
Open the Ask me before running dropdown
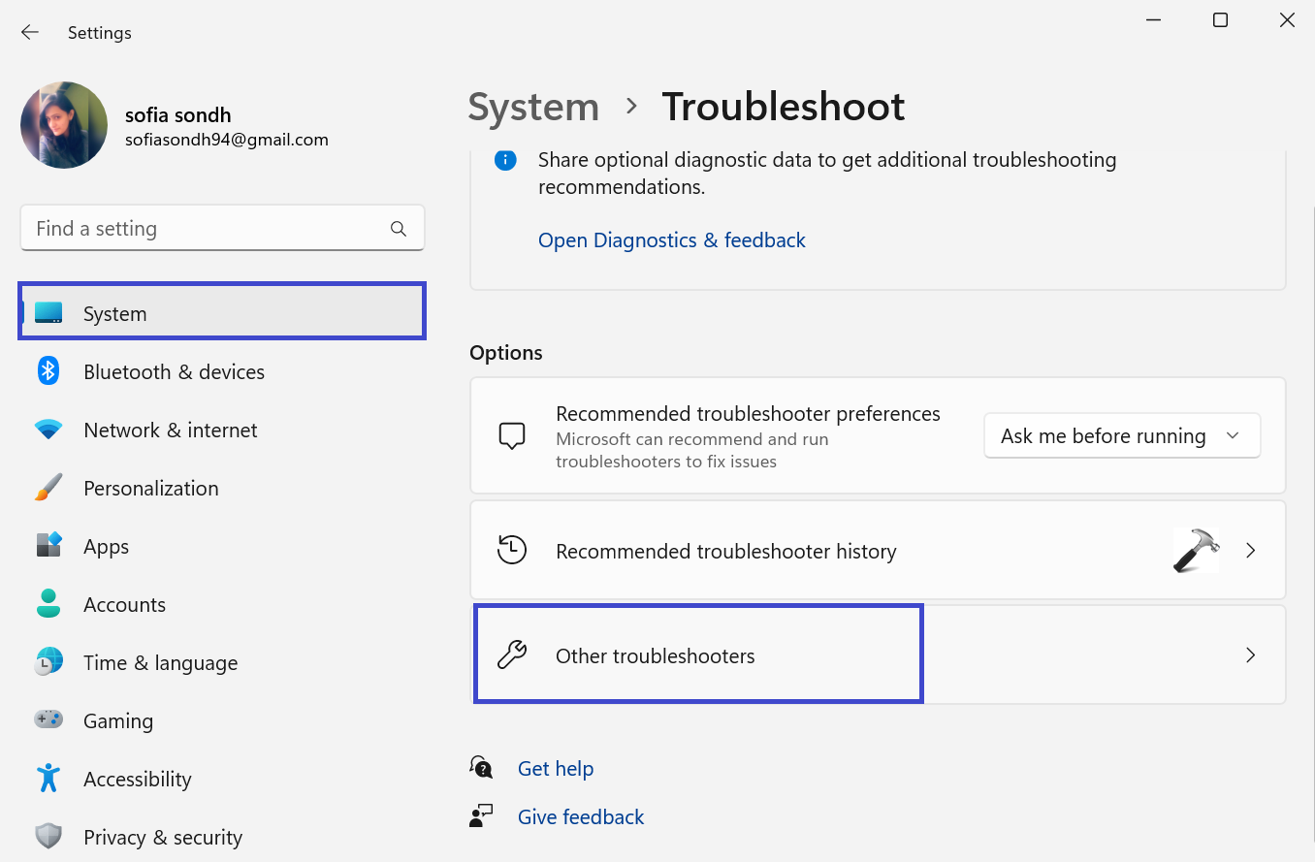pyautogui.click(x=1122, y=436)
